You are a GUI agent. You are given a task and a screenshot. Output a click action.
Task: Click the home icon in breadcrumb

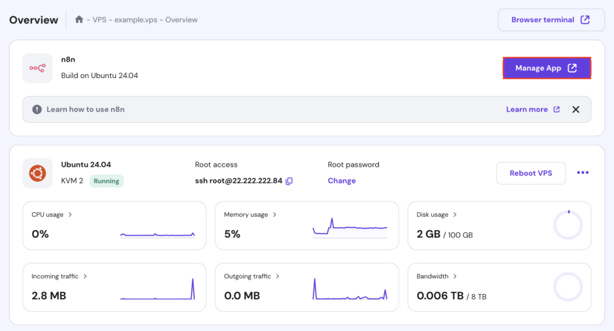[x=79, y=20]
